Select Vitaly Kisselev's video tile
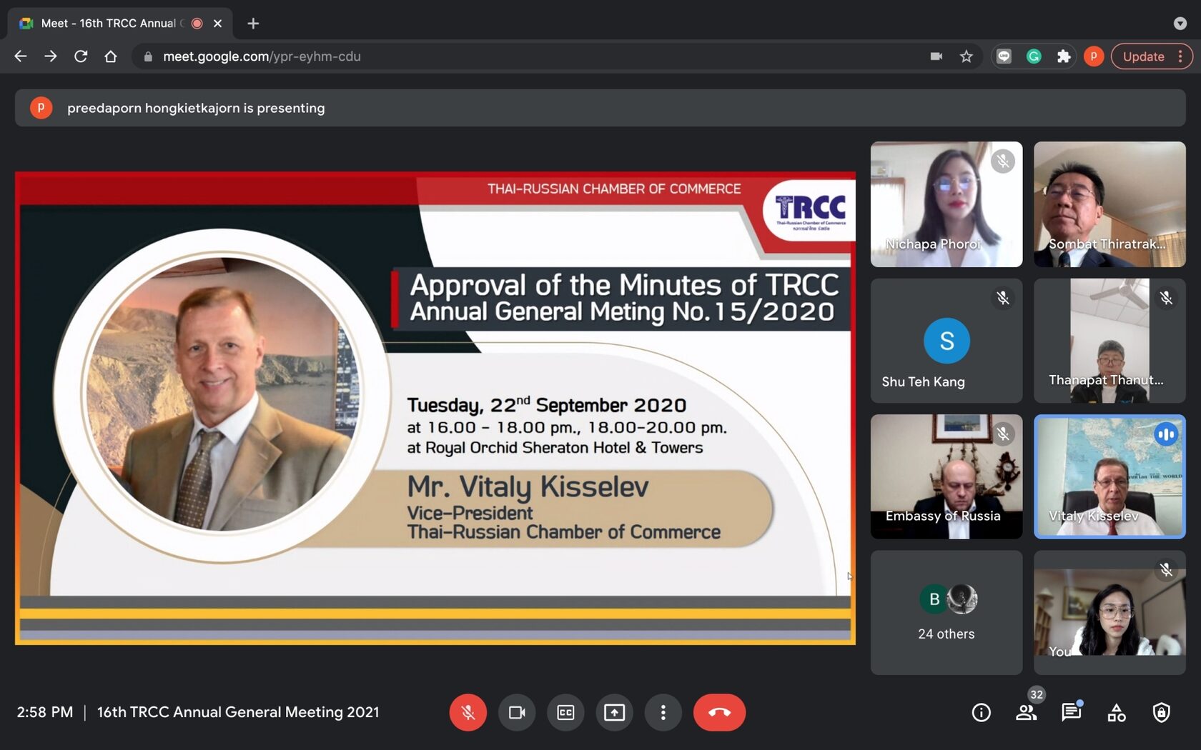The image size is (1201, 750). [1109, 476]
